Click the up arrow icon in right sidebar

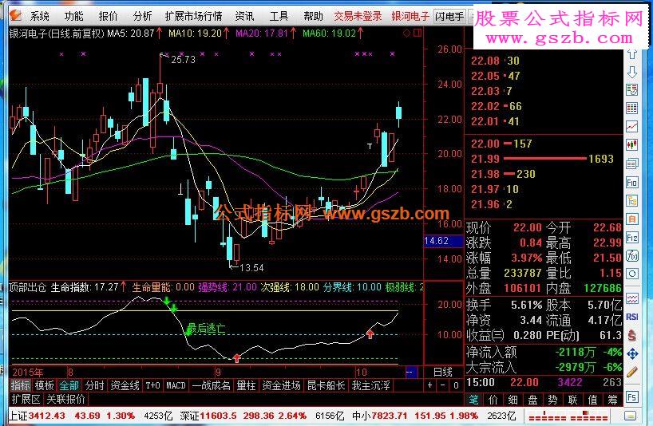pos(632,54)
